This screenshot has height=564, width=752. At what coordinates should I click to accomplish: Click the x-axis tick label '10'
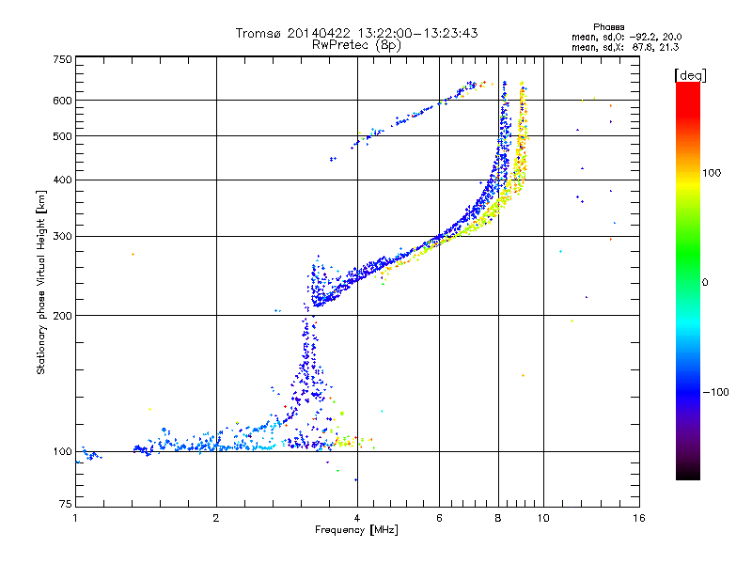pyautogui.click(x=543, y=518)
